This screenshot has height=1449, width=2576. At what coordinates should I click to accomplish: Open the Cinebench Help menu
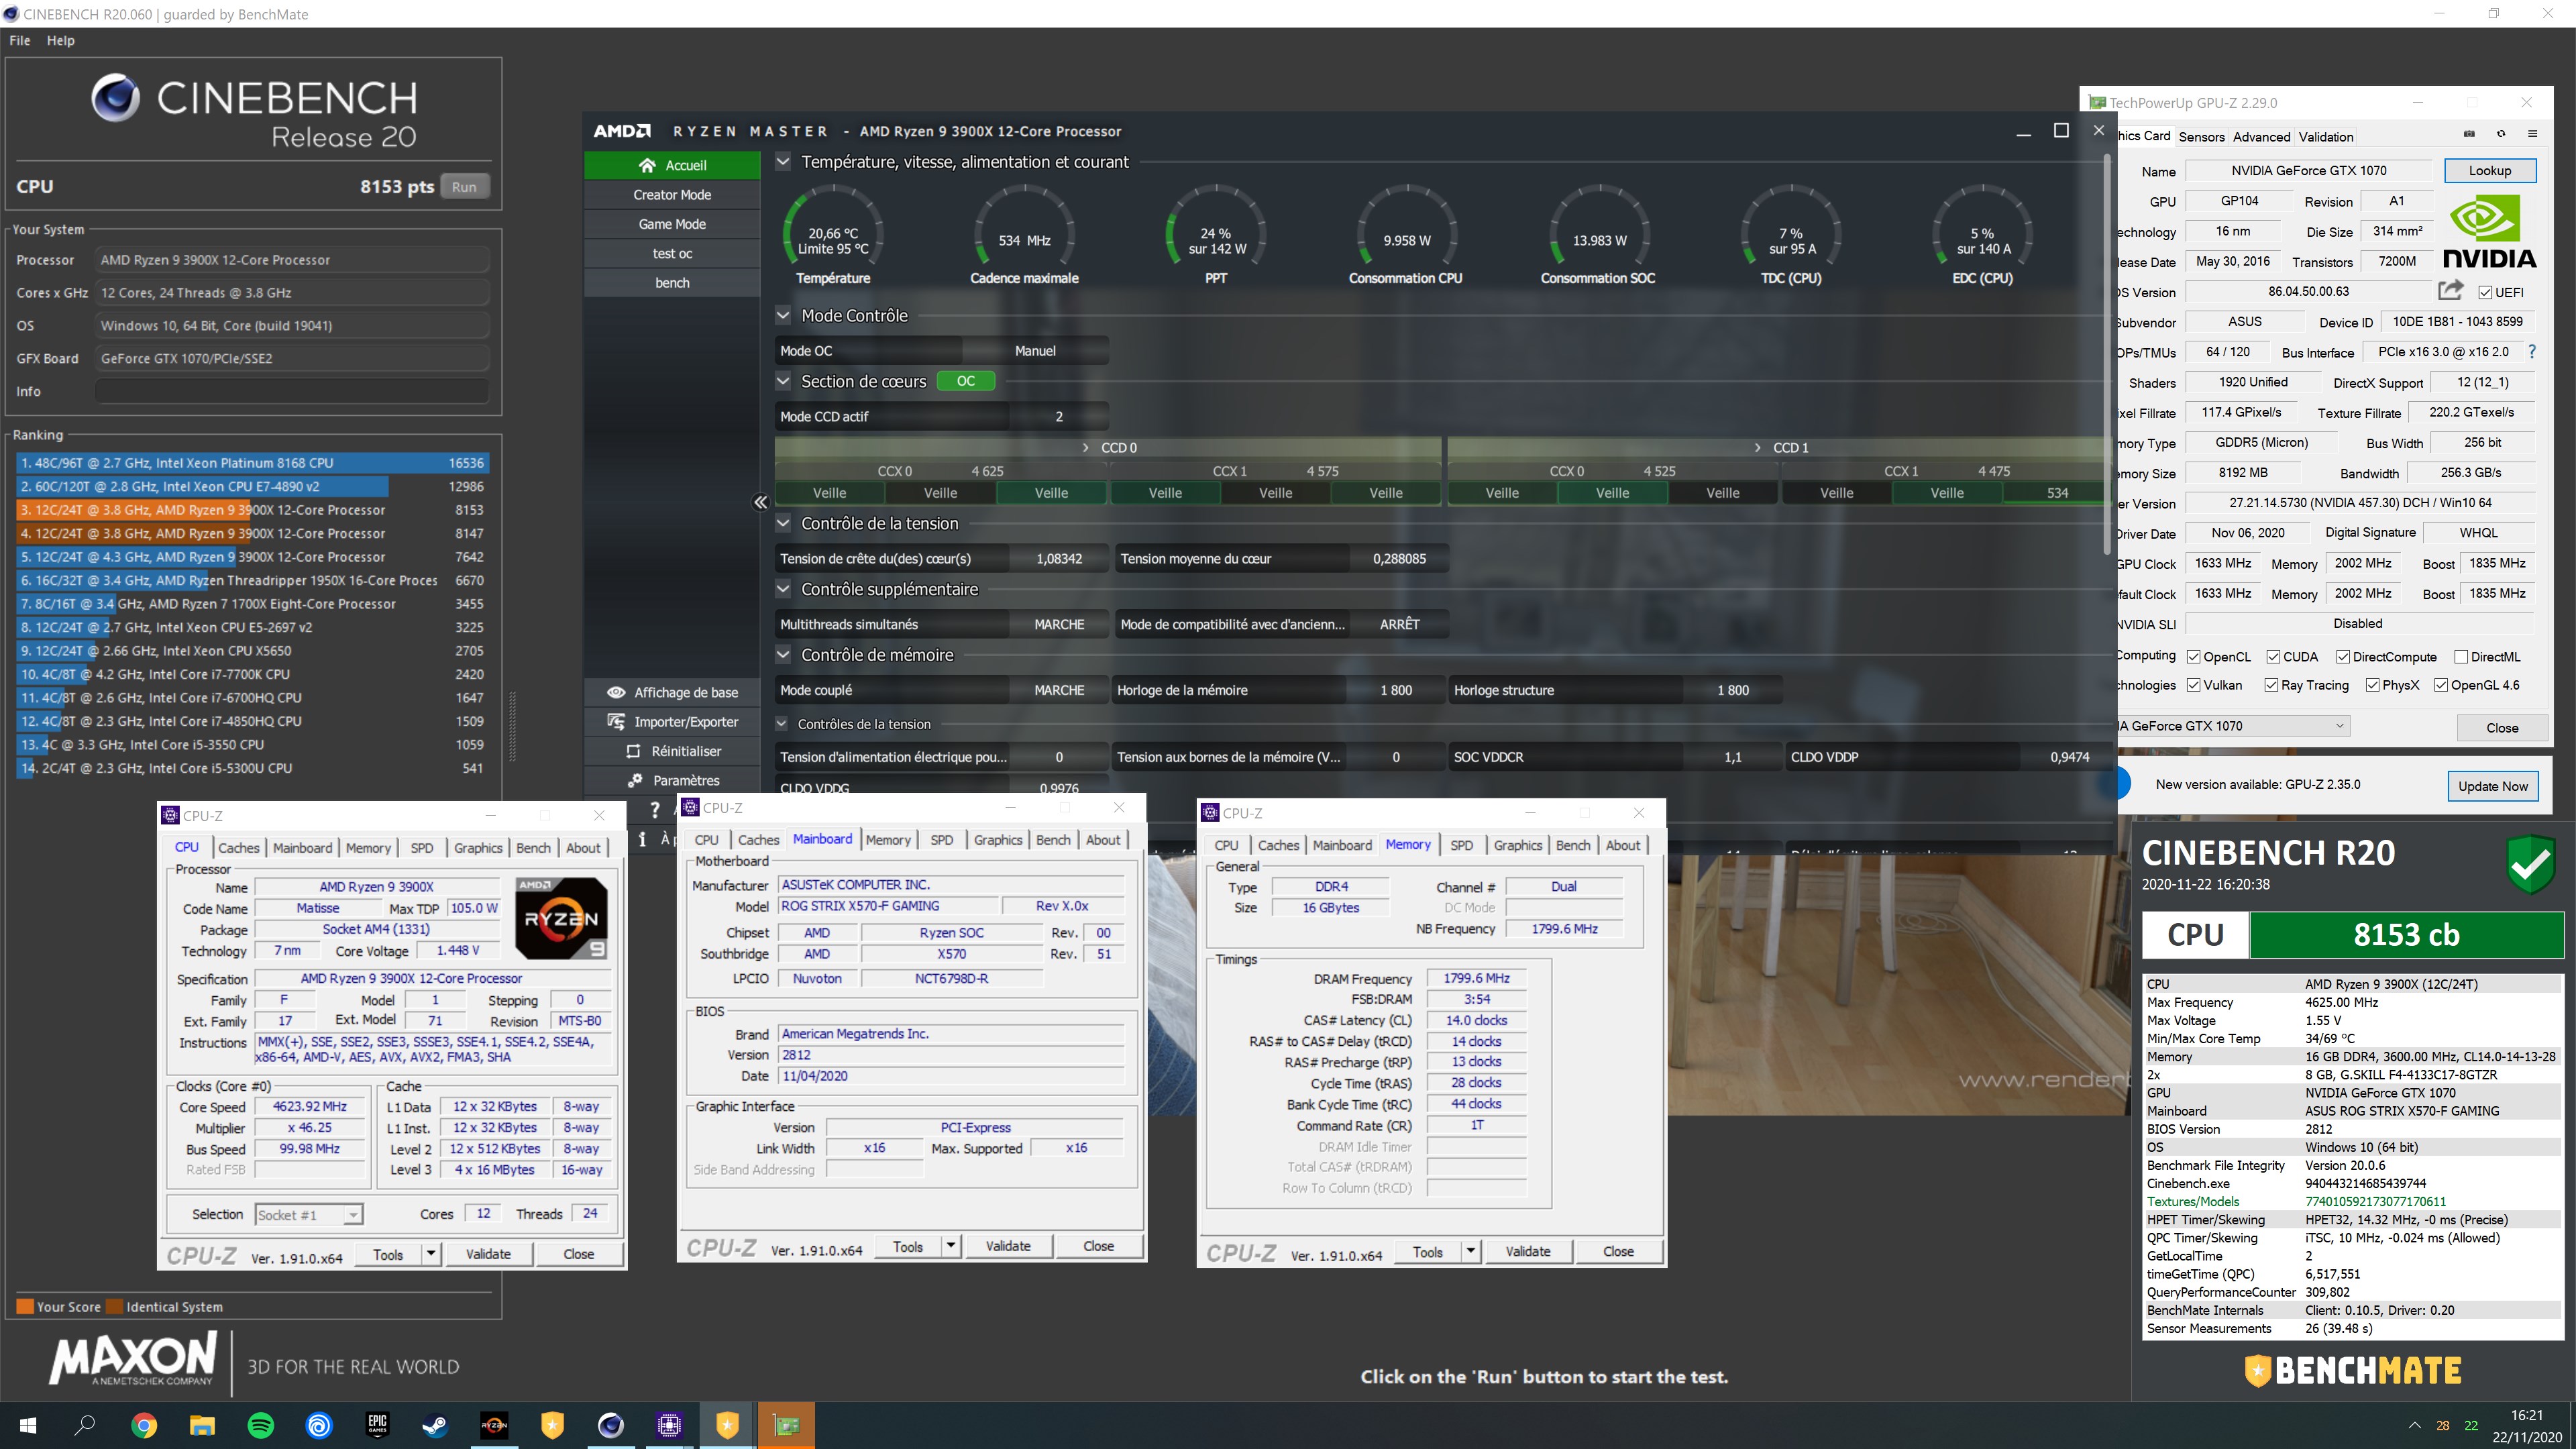[x=60, y=40]
